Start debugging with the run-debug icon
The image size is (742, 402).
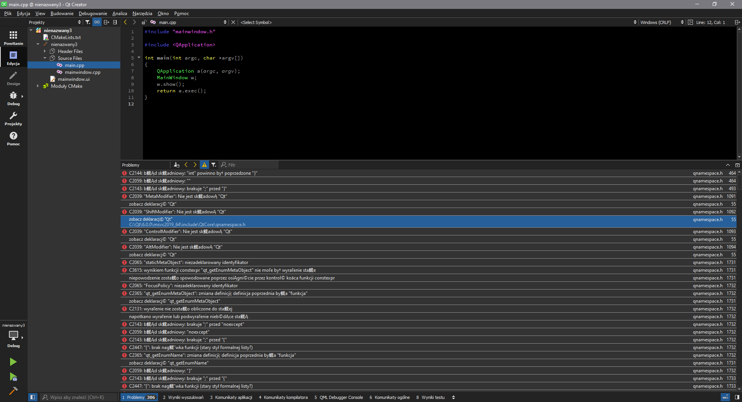pyautogui.click(x=13, y=376)
